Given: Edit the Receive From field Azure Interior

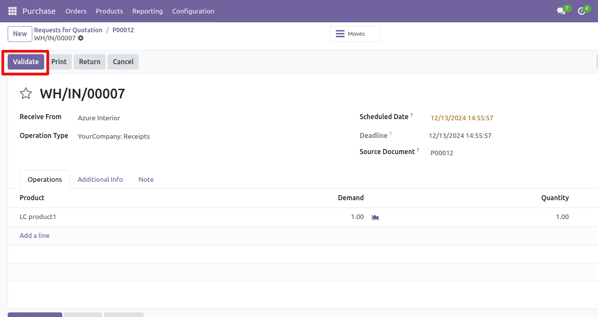Looking at the screenshot, I should [x=99, y=118].
